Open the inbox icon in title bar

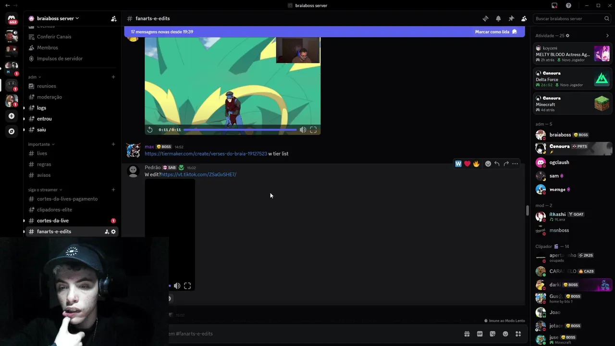coord(554,5)
